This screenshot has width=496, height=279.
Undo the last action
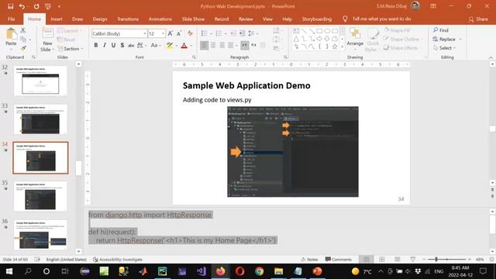(x=22, y=6)
